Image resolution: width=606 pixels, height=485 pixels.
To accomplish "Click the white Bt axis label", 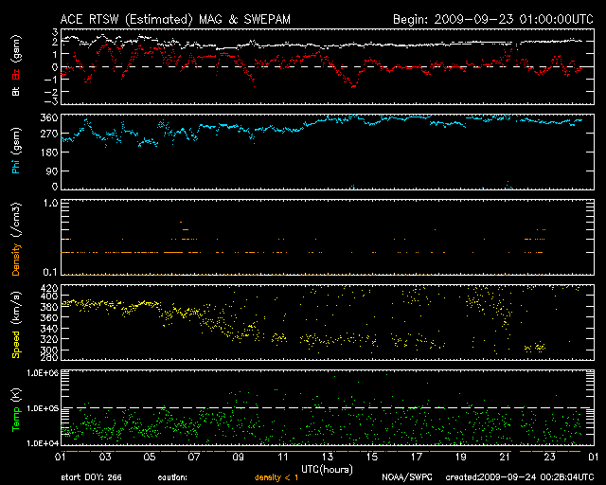I will pos(15,92).
